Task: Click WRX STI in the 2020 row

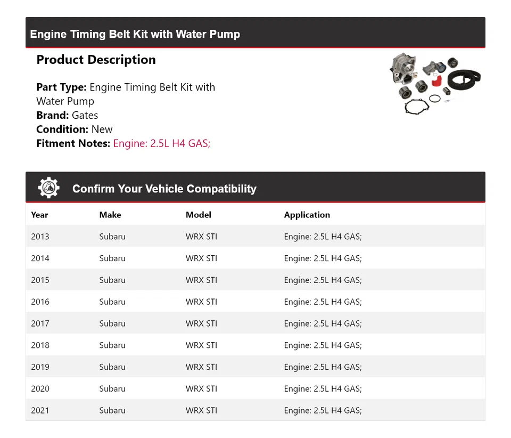Action: pyautogui.click(x=201, y=389)
